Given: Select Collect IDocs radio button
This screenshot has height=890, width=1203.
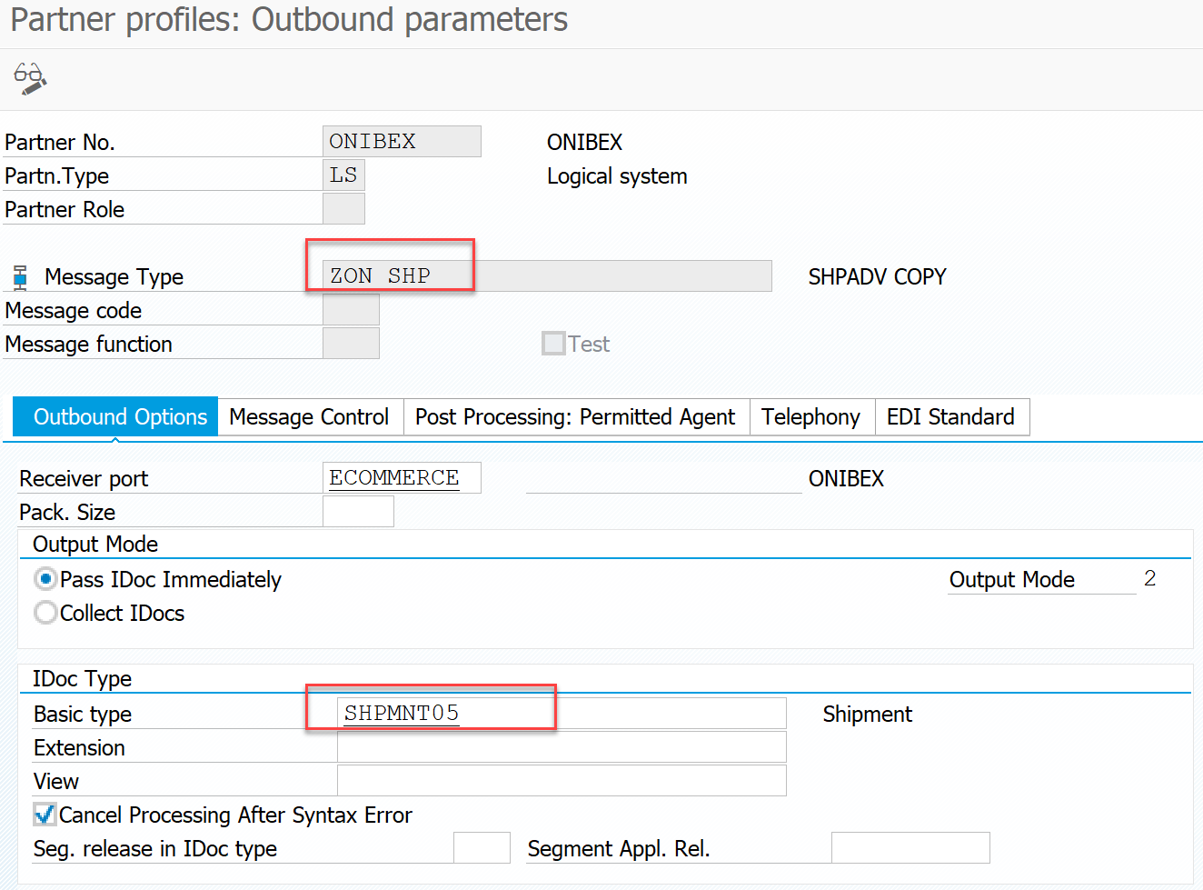Looking at the screenshot, I should [x=45, y=613].
